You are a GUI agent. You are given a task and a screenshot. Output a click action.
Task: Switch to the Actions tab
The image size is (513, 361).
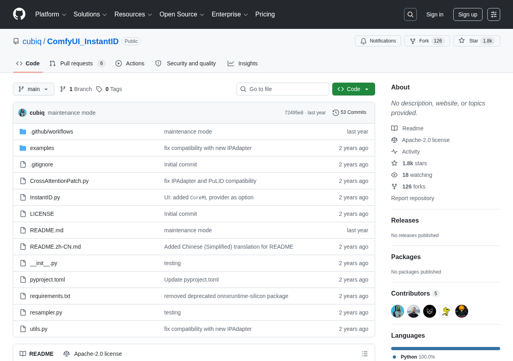point(130,63)
